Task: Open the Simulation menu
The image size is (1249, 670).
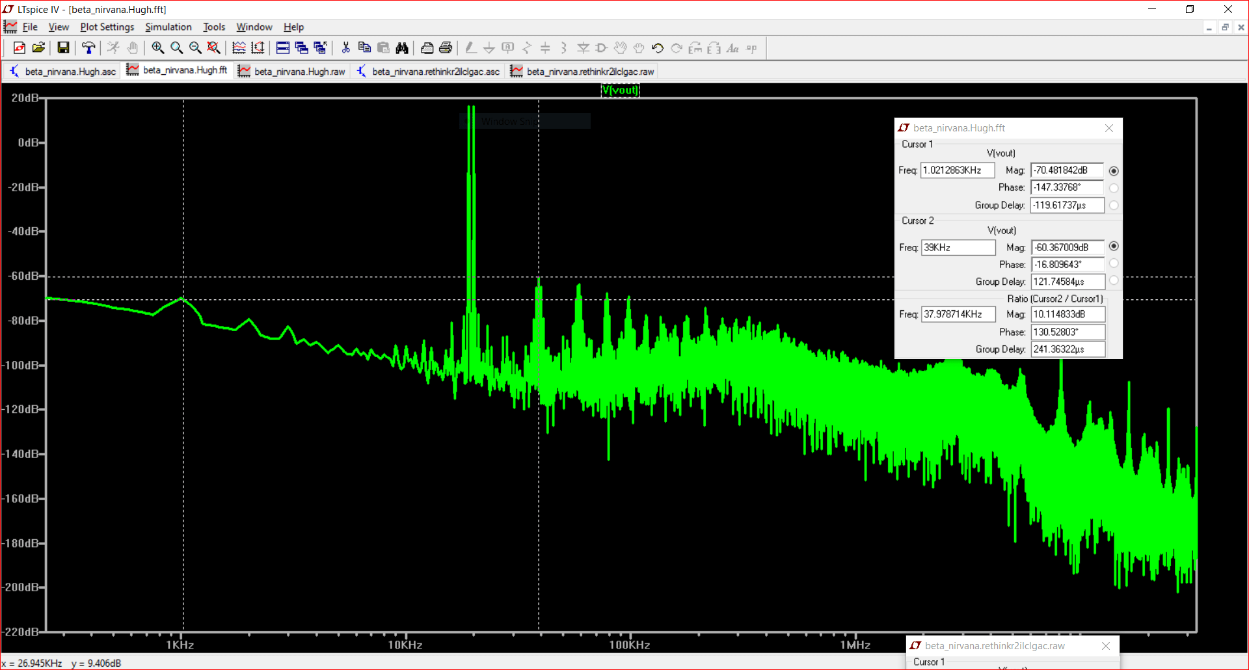Action: tap(168, 27)
